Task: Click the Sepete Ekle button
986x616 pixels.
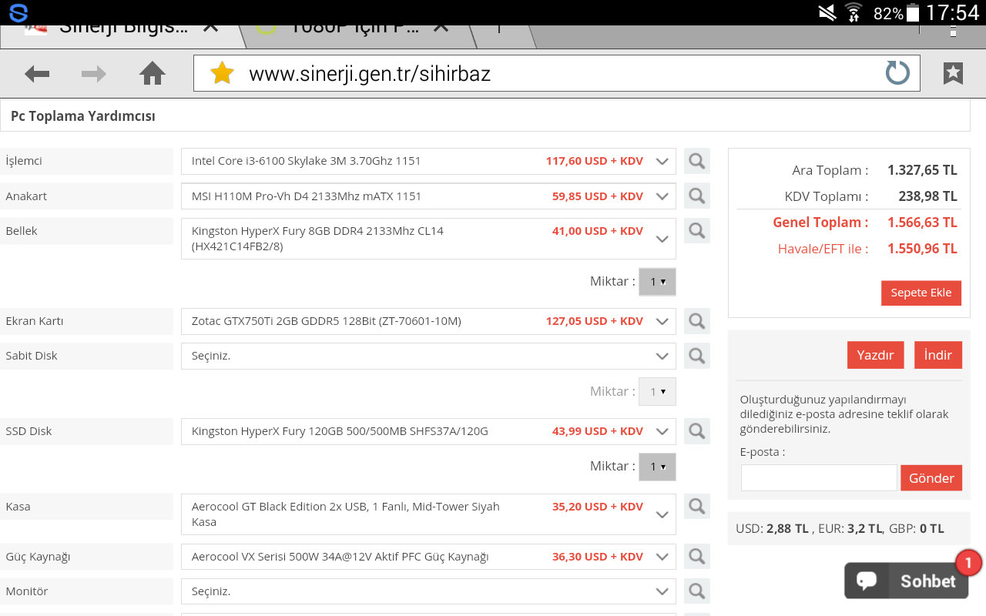Action: coord(921,293)
